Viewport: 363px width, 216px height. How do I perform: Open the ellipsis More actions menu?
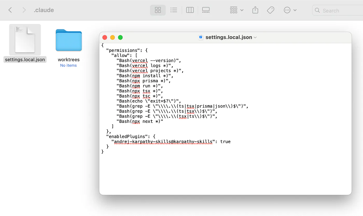click(290, 10)
